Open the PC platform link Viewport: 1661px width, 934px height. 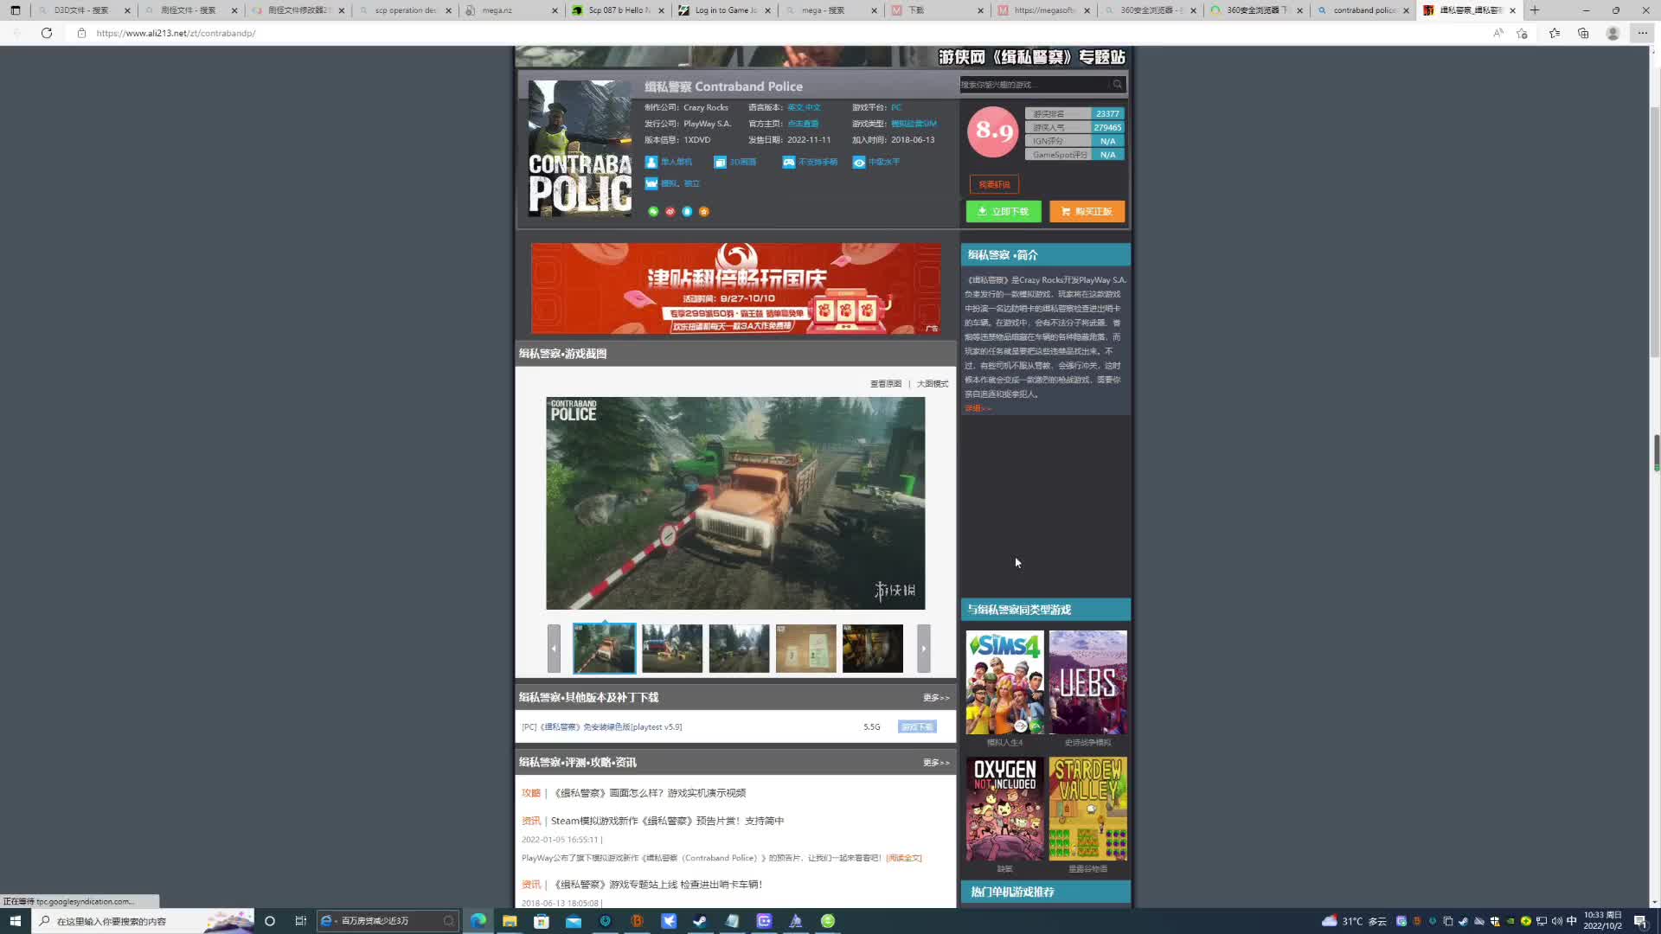pos(896,107)
